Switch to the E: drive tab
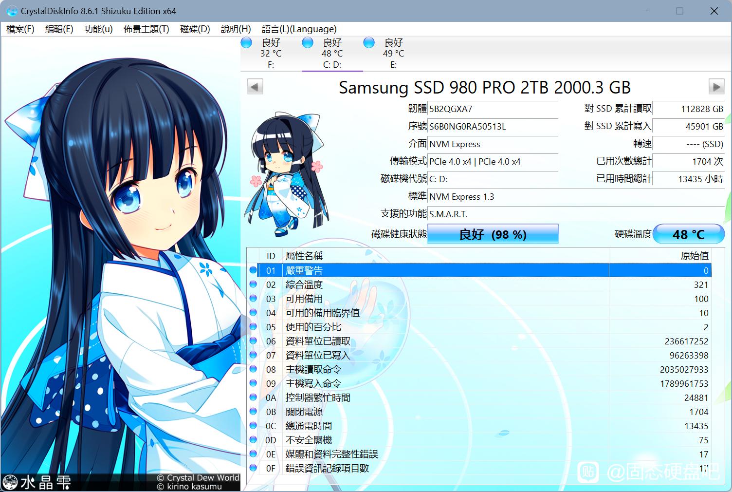The width and height of the screenshot is (732, 492). click(393, 54)
